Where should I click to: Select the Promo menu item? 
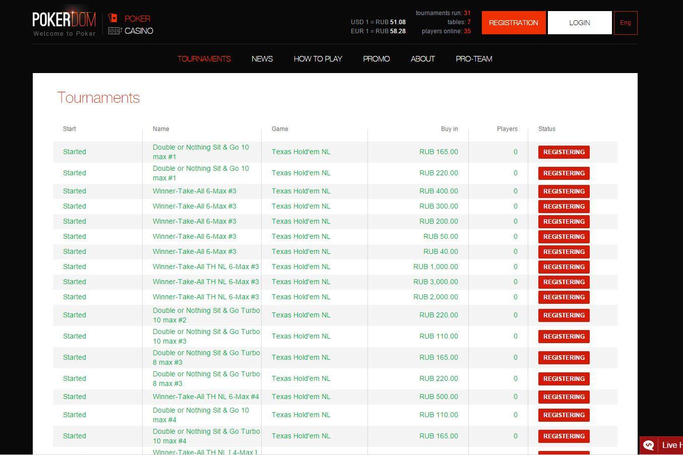pyautogui.click(x=376, y=59)
